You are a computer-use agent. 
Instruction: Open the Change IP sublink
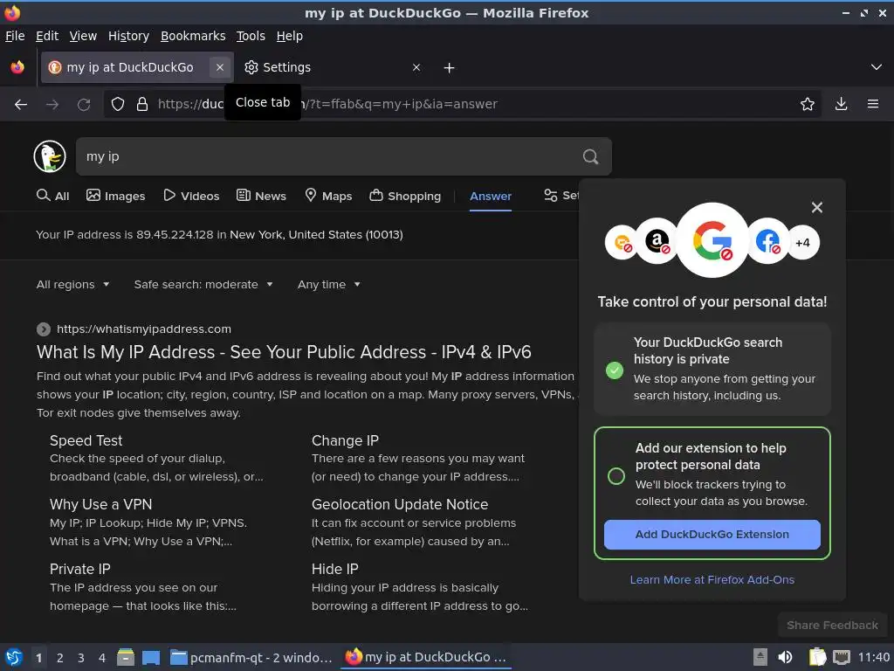(344, 440)
